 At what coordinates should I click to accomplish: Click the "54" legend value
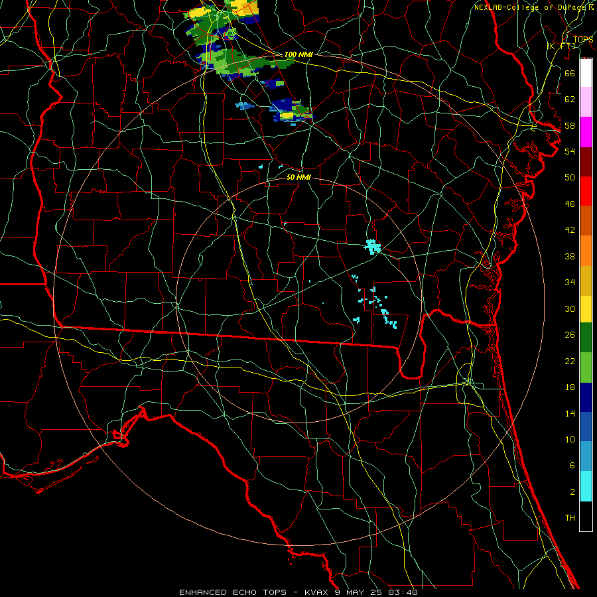point(570,151)
